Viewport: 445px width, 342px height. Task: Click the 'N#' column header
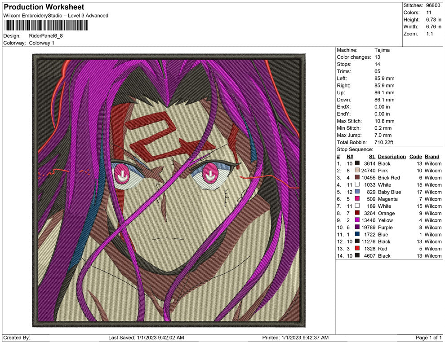coord(350,157)
